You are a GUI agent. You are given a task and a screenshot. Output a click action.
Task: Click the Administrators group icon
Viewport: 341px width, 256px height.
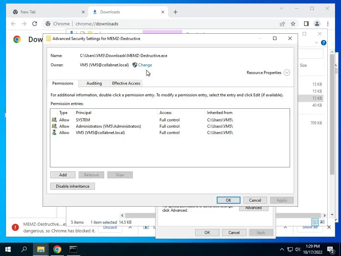tap(54, 126)
